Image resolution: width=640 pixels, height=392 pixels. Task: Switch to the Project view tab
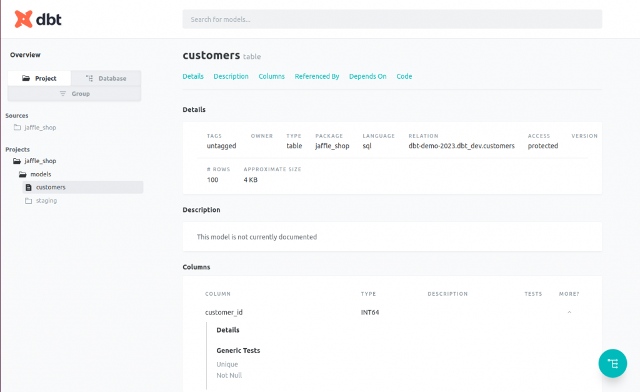coord(39,78)
